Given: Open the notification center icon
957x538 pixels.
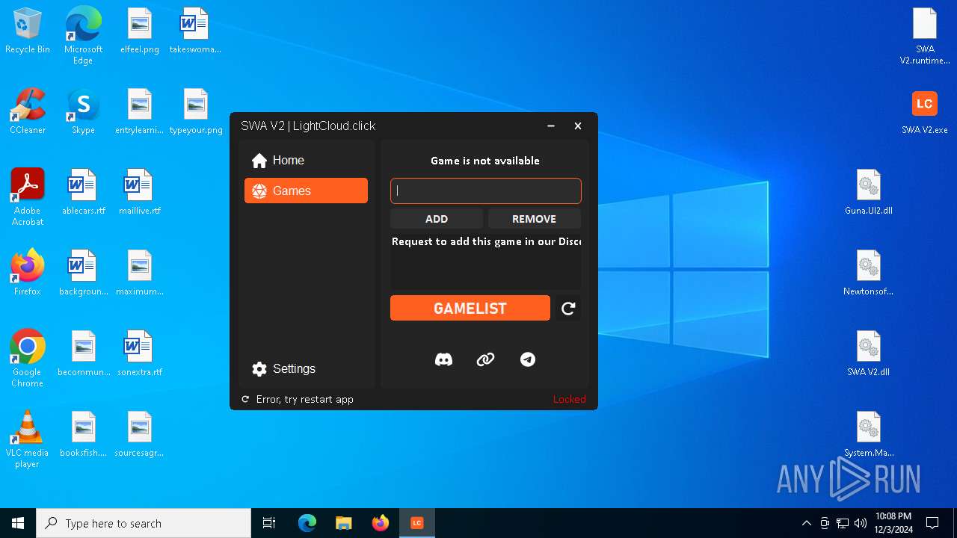Looking at the screenshot, I should (x=932, y=523).
